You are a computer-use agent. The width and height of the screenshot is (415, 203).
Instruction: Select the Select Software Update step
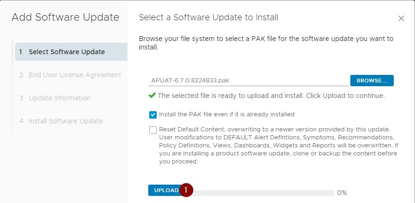(x=67, y=52)
